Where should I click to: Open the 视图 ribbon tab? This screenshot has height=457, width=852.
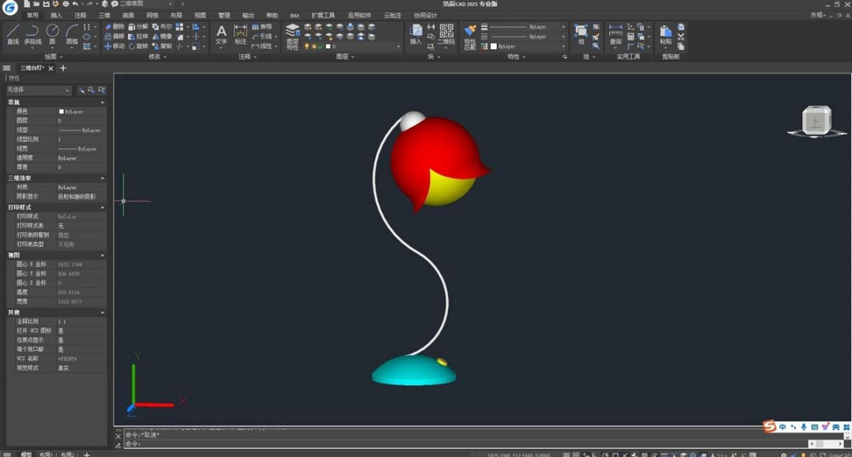200,13
